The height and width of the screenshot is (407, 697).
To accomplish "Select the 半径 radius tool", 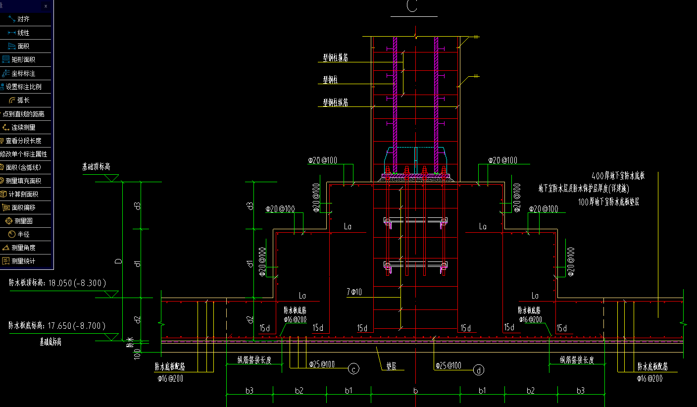I will click(23, 234).
